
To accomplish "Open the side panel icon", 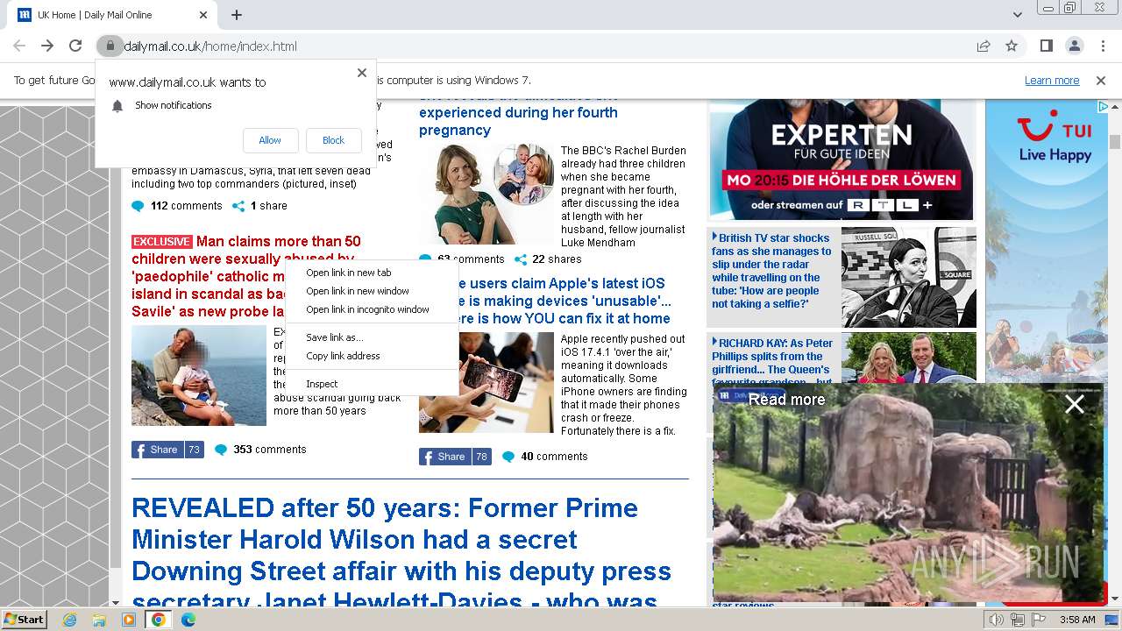I will 1047,46.
